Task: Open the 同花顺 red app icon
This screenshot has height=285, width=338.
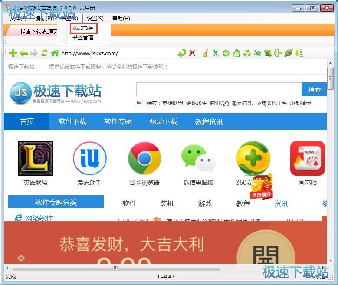Action: (x=308, y=158)
